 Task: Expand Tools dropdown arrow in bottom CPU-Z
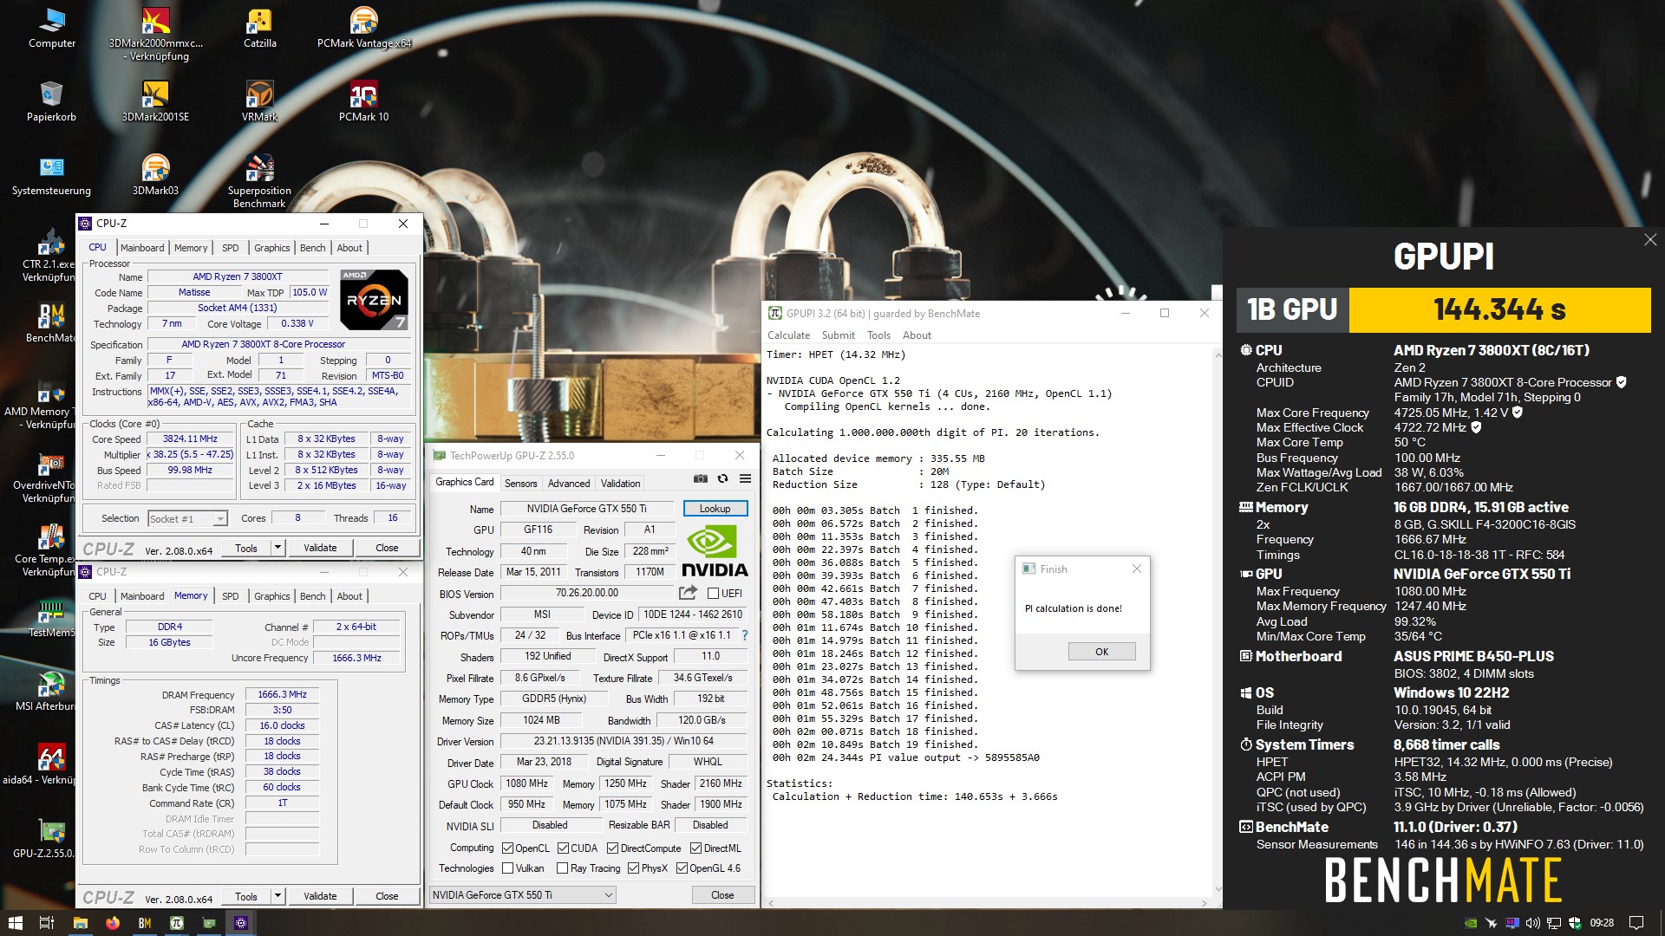277,896
